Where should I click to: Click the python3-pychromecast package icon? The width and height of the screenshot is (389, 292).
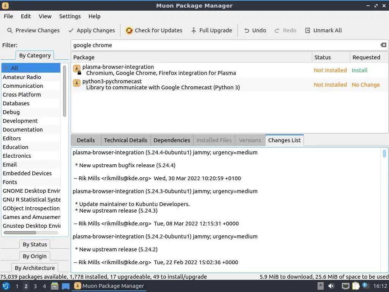pos(77,83)
